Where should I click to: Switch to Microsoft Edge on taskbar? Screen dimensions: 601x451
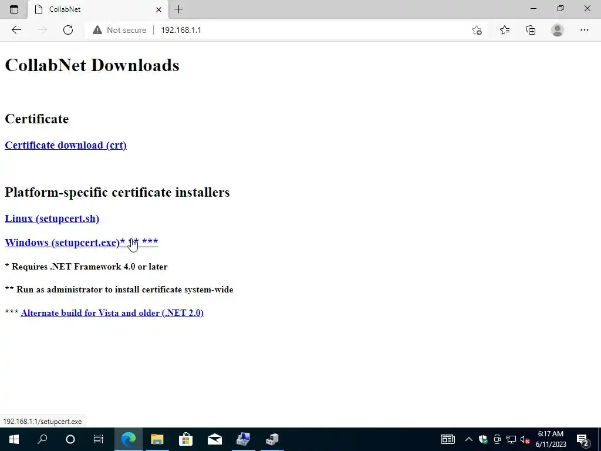[129, 439]
